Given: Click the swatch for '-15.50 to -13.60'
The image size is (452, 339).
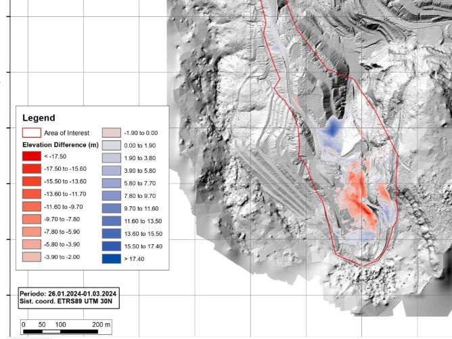Looking at the screenshot, I should point(32,181).
